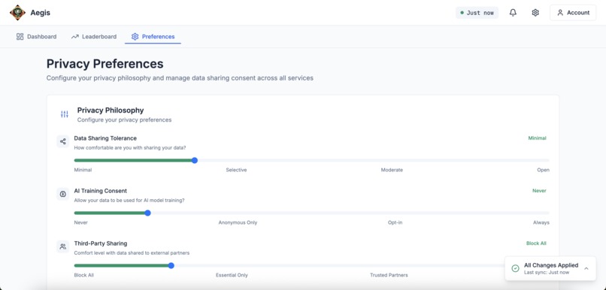The width and height of the screenshot is (606, 290).
Task: Click the Privacy Philosophy section title
Action: coord(111,110)
